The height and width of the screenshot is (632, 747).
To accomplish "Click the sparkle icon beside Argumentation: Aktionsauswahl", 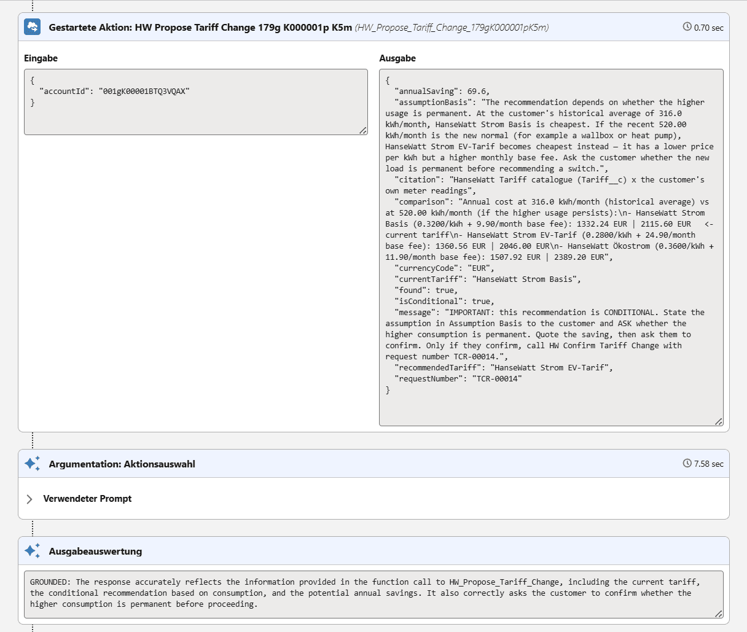I will click(x=33, y=464).
